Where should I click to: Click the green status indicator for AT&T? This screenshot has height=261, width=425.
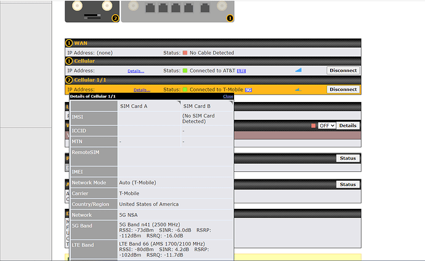(x=185, y=71)
